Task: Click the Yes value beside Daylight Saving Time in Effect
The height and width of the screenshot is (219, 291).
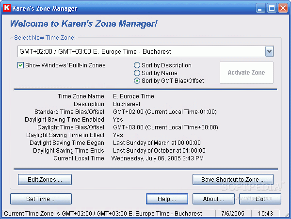Action: 118,135
